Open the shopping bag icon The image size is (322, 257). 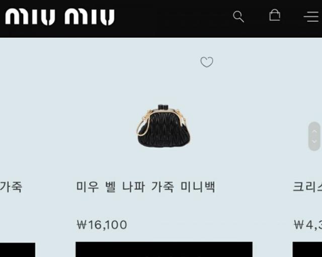point(275,15)
